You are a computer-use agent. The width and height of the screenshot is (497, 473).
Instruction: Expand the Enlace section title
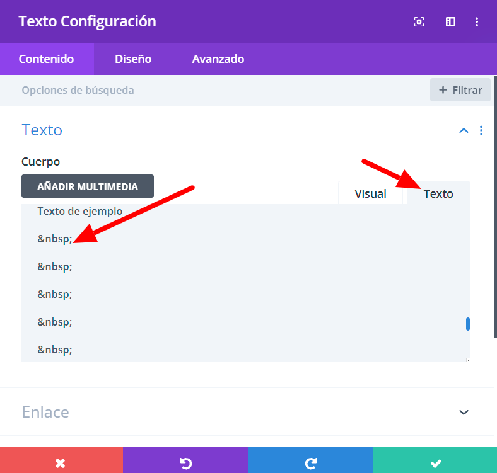click(x=45, y=412)
